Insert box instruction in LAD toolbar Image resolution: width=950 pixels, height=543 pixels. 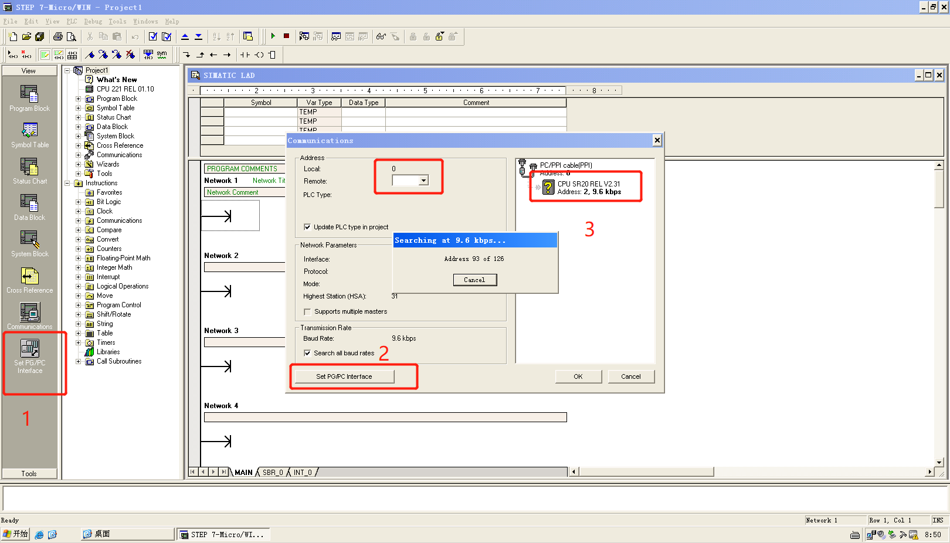coord(272,55)
